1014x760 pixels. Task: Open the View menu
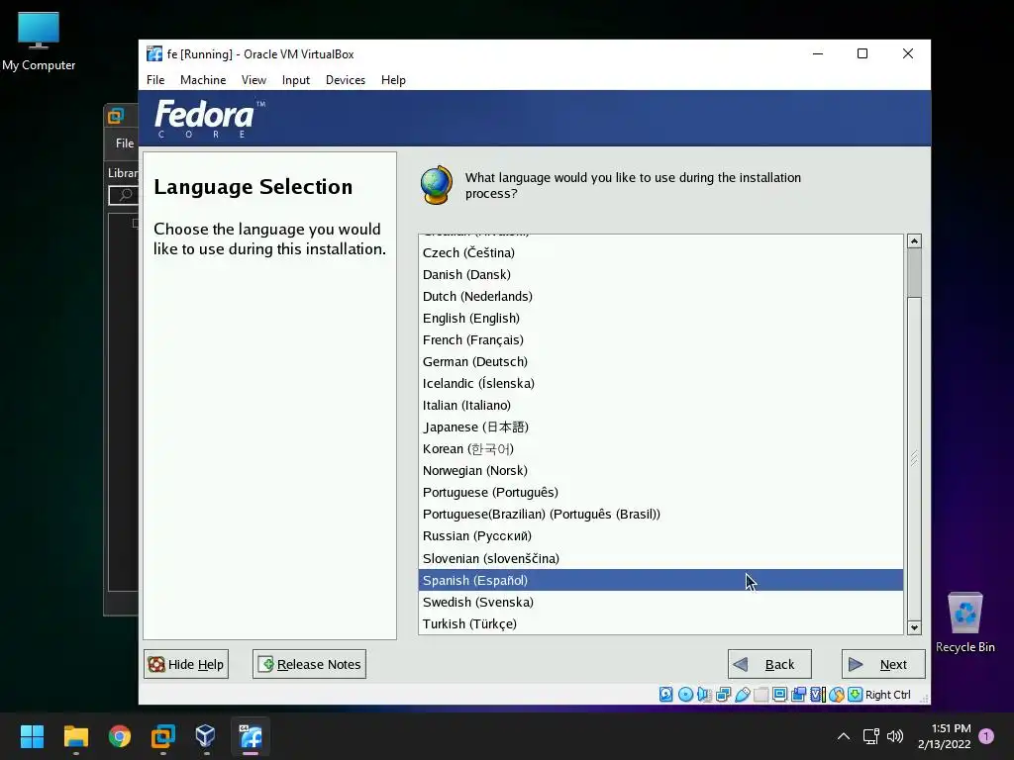click(x=253, y=80)
